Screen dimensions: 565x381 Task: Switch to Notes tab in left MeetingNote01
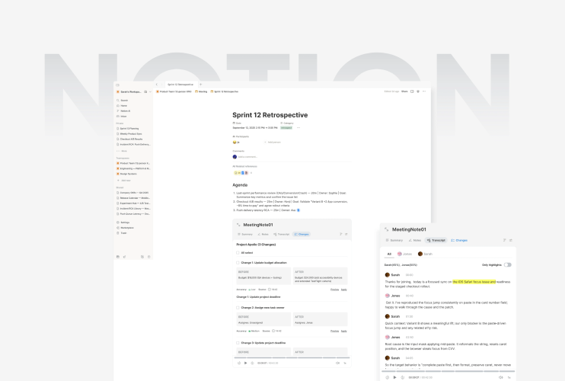[x=263, y=234]
